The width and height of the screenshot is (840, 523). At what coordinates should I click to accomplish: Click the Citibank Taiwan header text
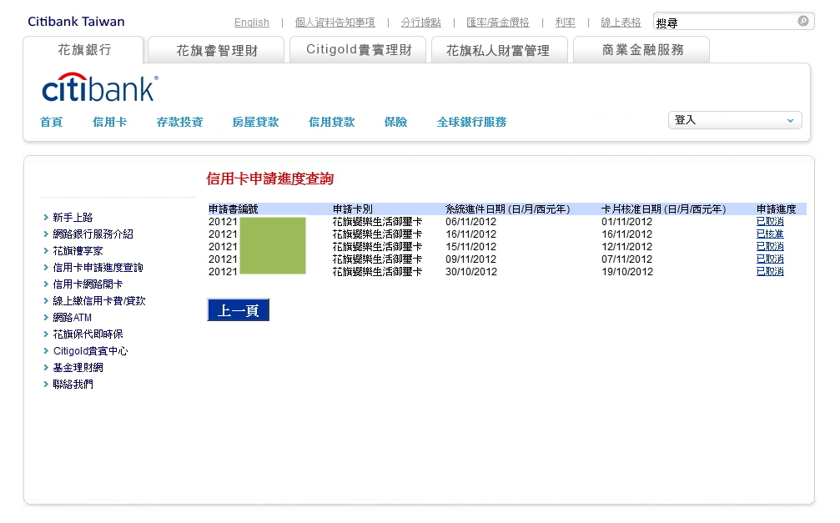76,22
